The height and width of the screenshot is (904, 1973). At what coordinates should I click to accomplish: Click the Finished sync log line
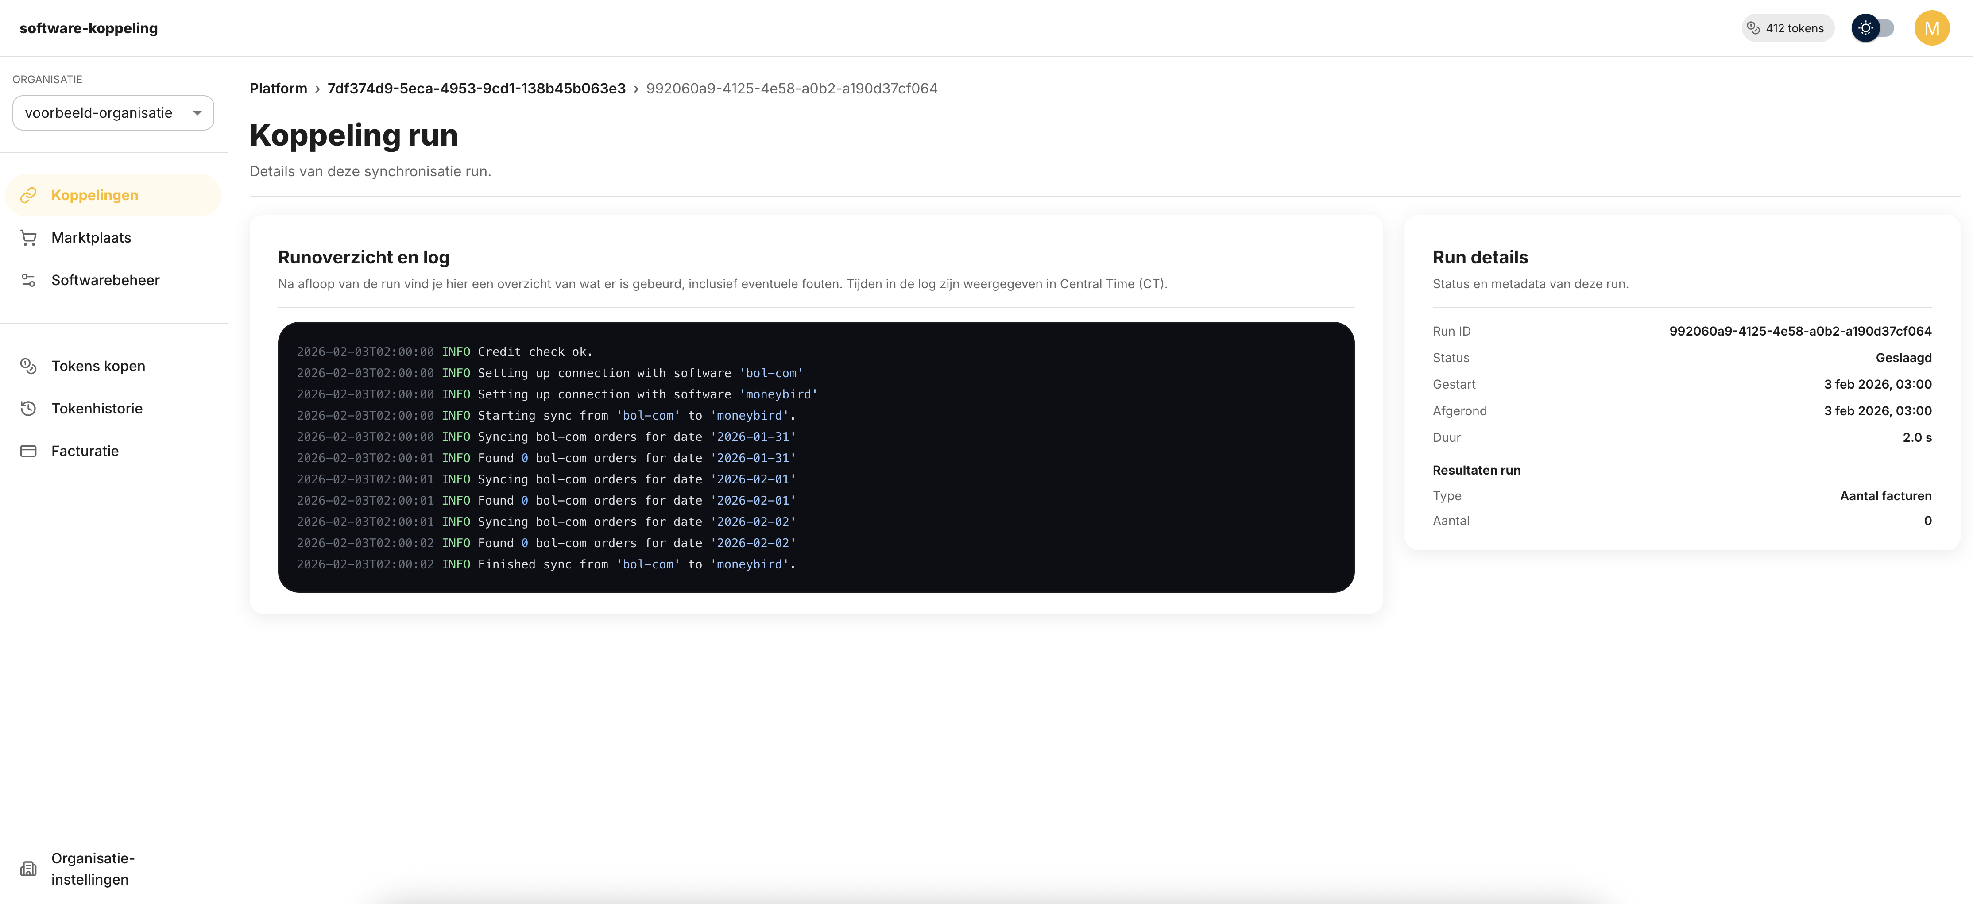point(545,564)
